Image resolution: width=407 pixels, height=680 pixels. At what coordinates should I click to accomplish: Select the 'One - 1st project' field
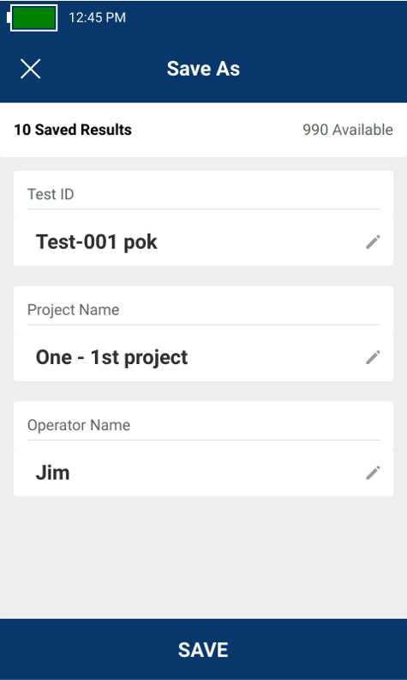[204, 357]
